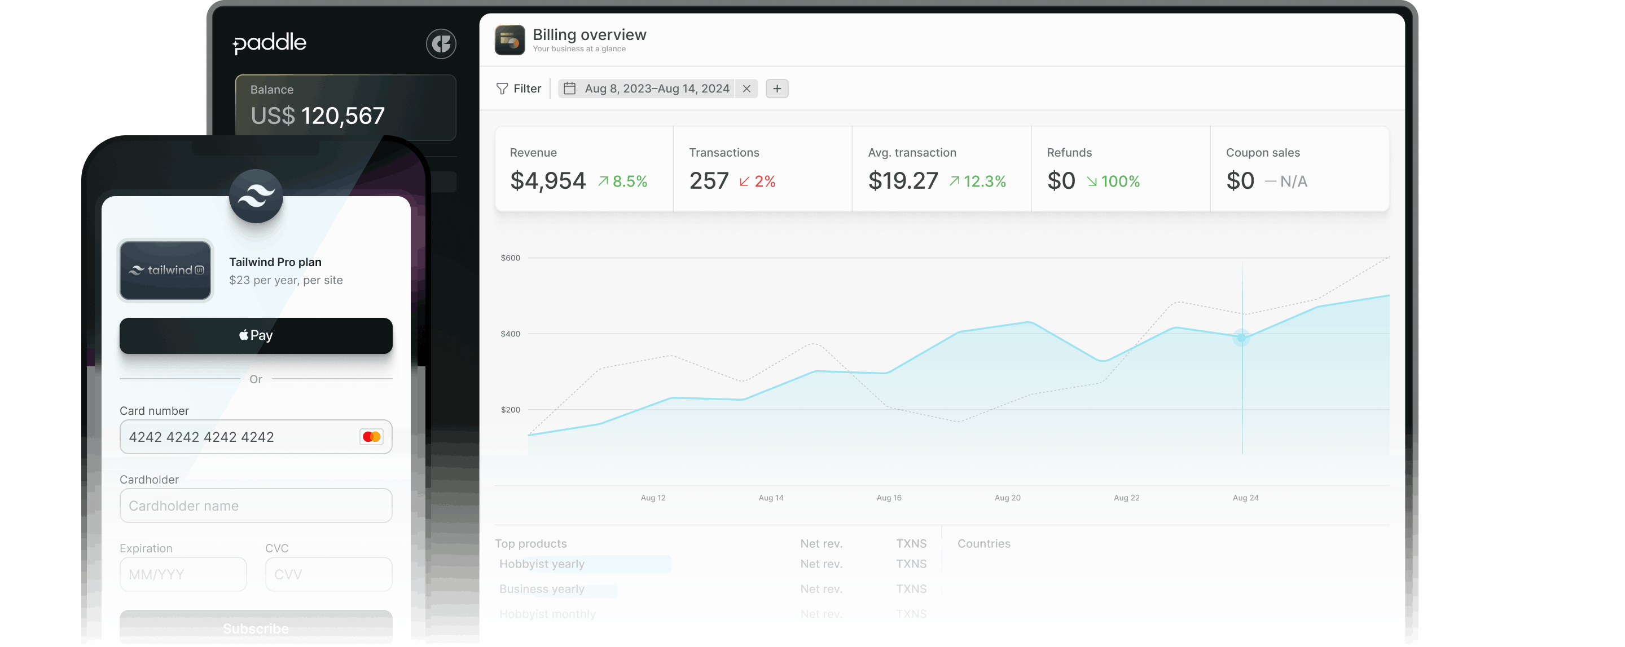Click the Tailwind wave logo above the checkout card
Screen dimensions: 1625x647
pyautogui.click(x=256, y=198)
